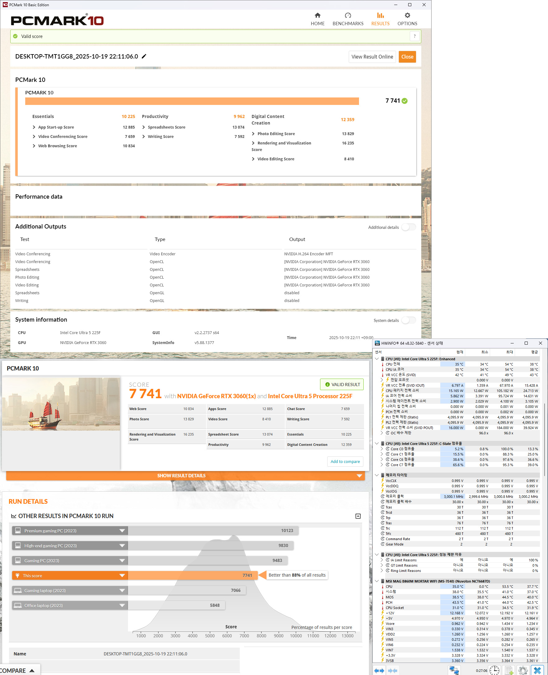Click green check next to 7 741 score
Viewport: 548px width, 675px height.
pos(405,101)
